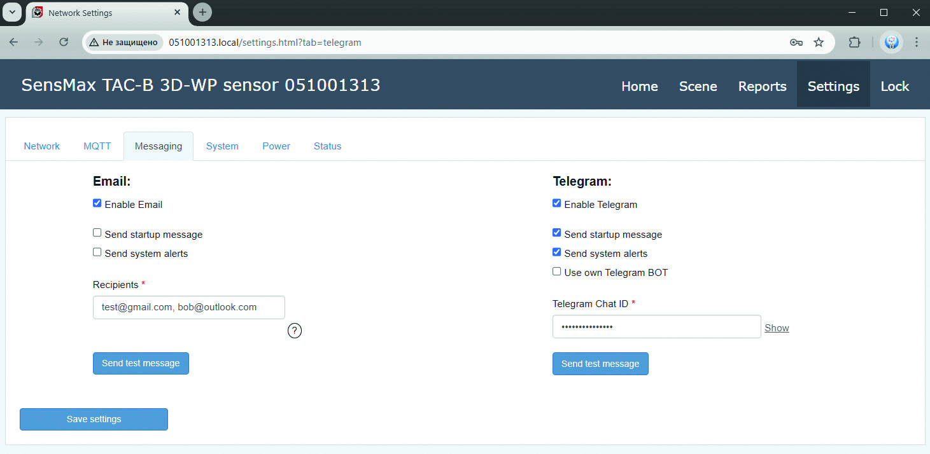
Task: Disable Telegram Send system alerts
Action: [x=557, y=252]
